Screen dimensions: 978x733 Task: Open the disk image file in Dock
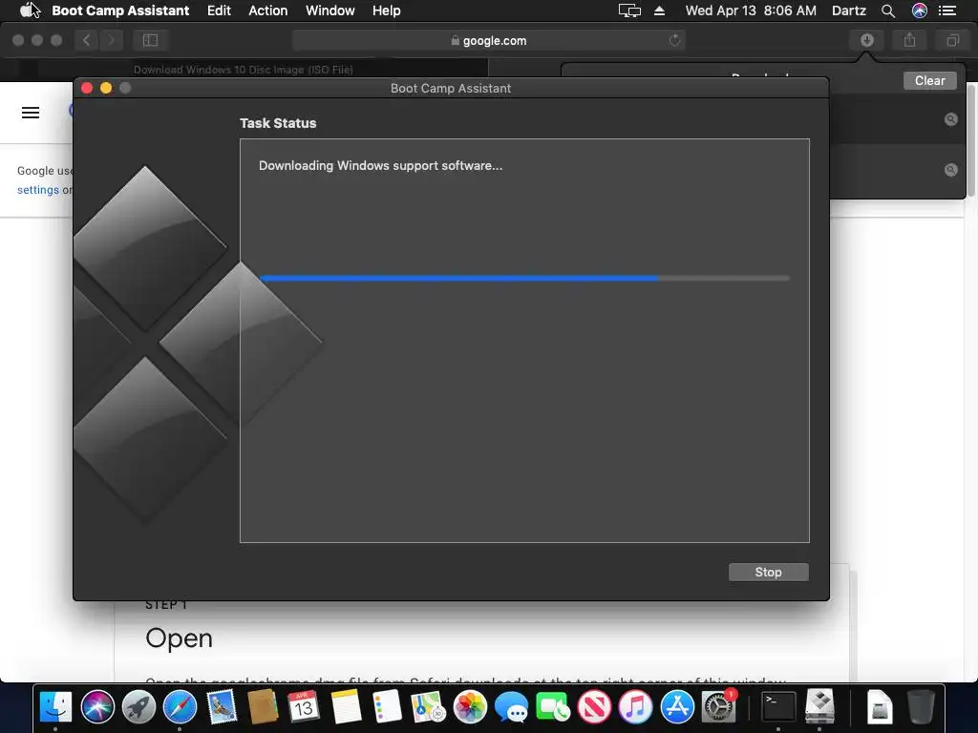coord(880,707)
